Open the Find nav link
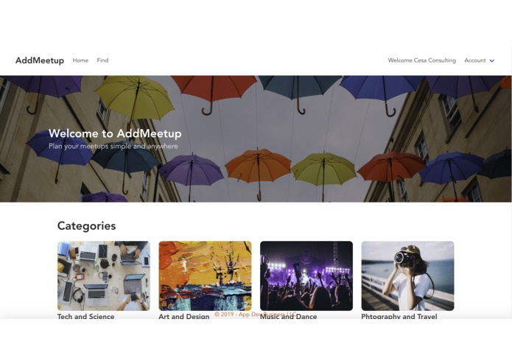This screenshot has width=512, height=364. [102, 60]
